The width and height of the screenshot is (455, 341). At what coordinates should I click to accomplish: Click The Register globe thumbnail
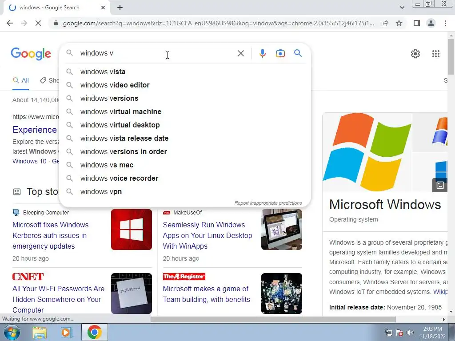coord(281,293)
